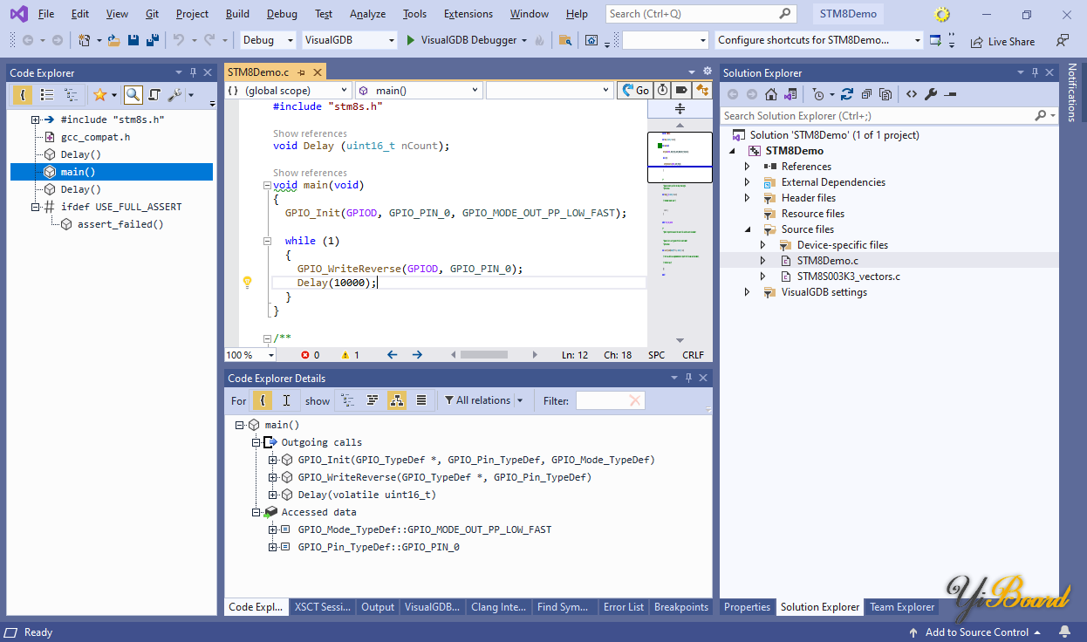Viewport: 1087px width, 642px height.
Task: Toggle the hierarchy view button in Code Explorer Details
Action: pos(396,400)
